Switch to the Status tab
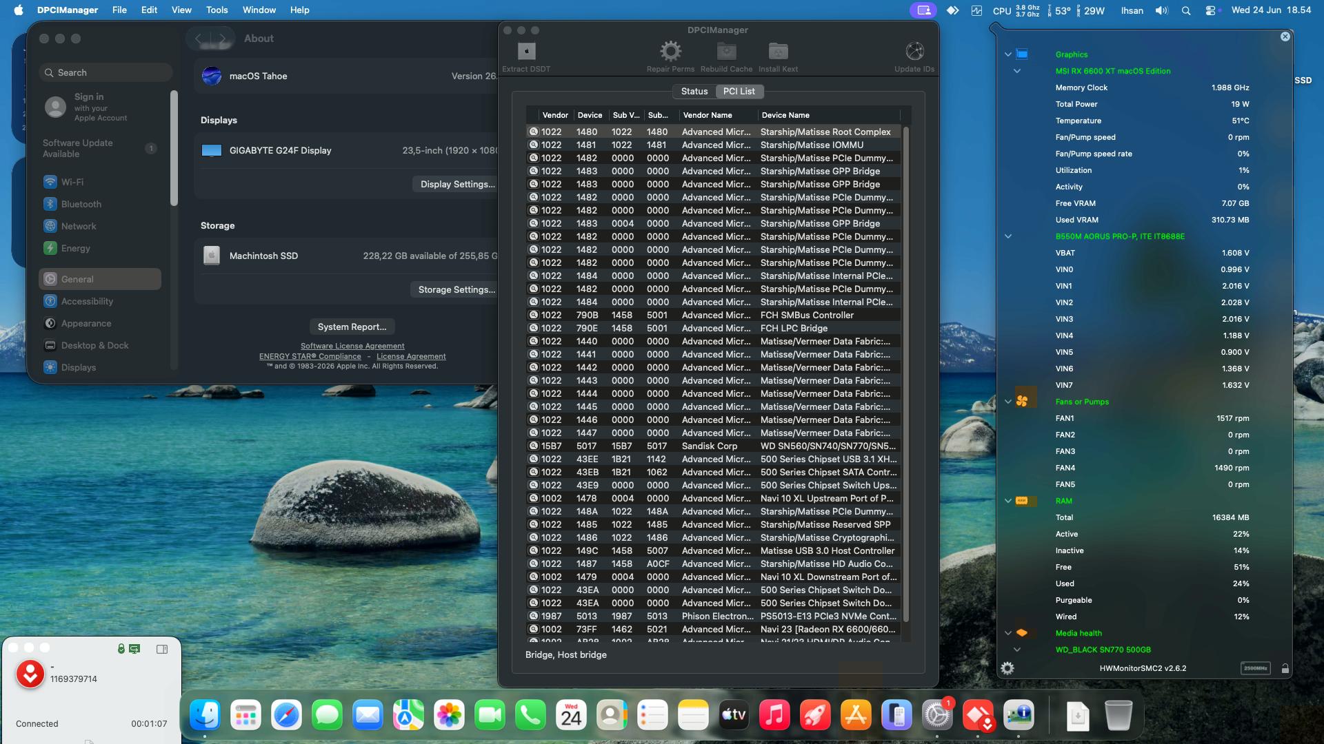The height and width of the screenshot is (744, 1324). 694,91
